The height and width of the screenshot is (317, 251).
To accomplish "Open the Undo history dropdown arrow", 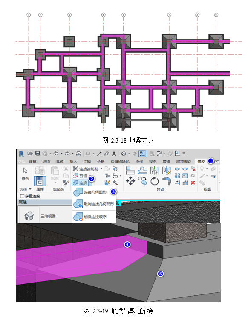I will click(x=61, y=154).
